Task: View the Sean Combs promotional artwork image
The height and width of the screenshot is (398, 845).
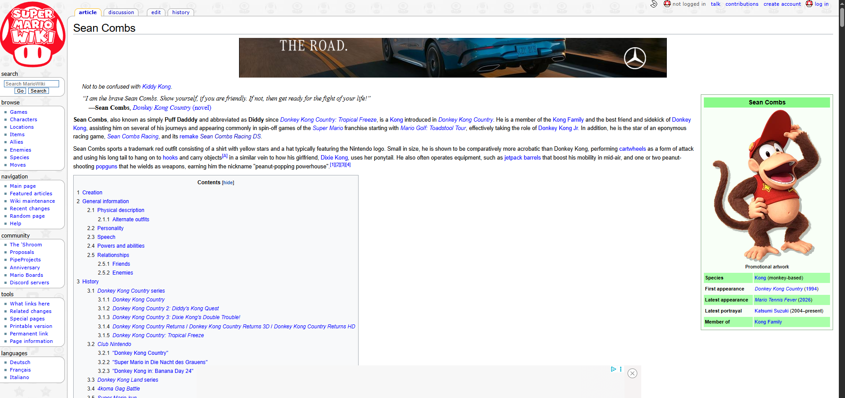Action: coord(767,186)
